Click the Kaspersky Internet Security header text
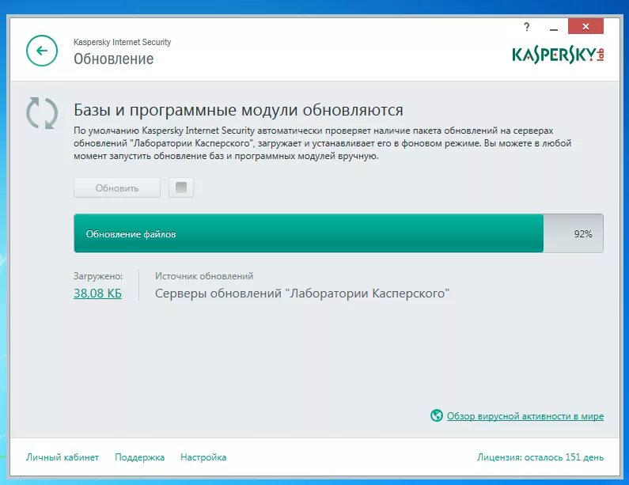This screenshot has width=629, height=485. [x=122, y=42]
